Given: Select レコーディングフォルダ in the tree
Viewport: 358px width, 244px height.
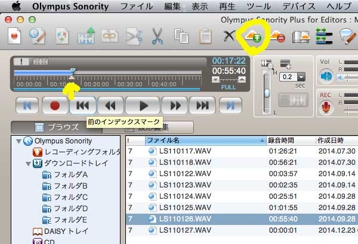Looking at the screenshot, I should 77,152.
